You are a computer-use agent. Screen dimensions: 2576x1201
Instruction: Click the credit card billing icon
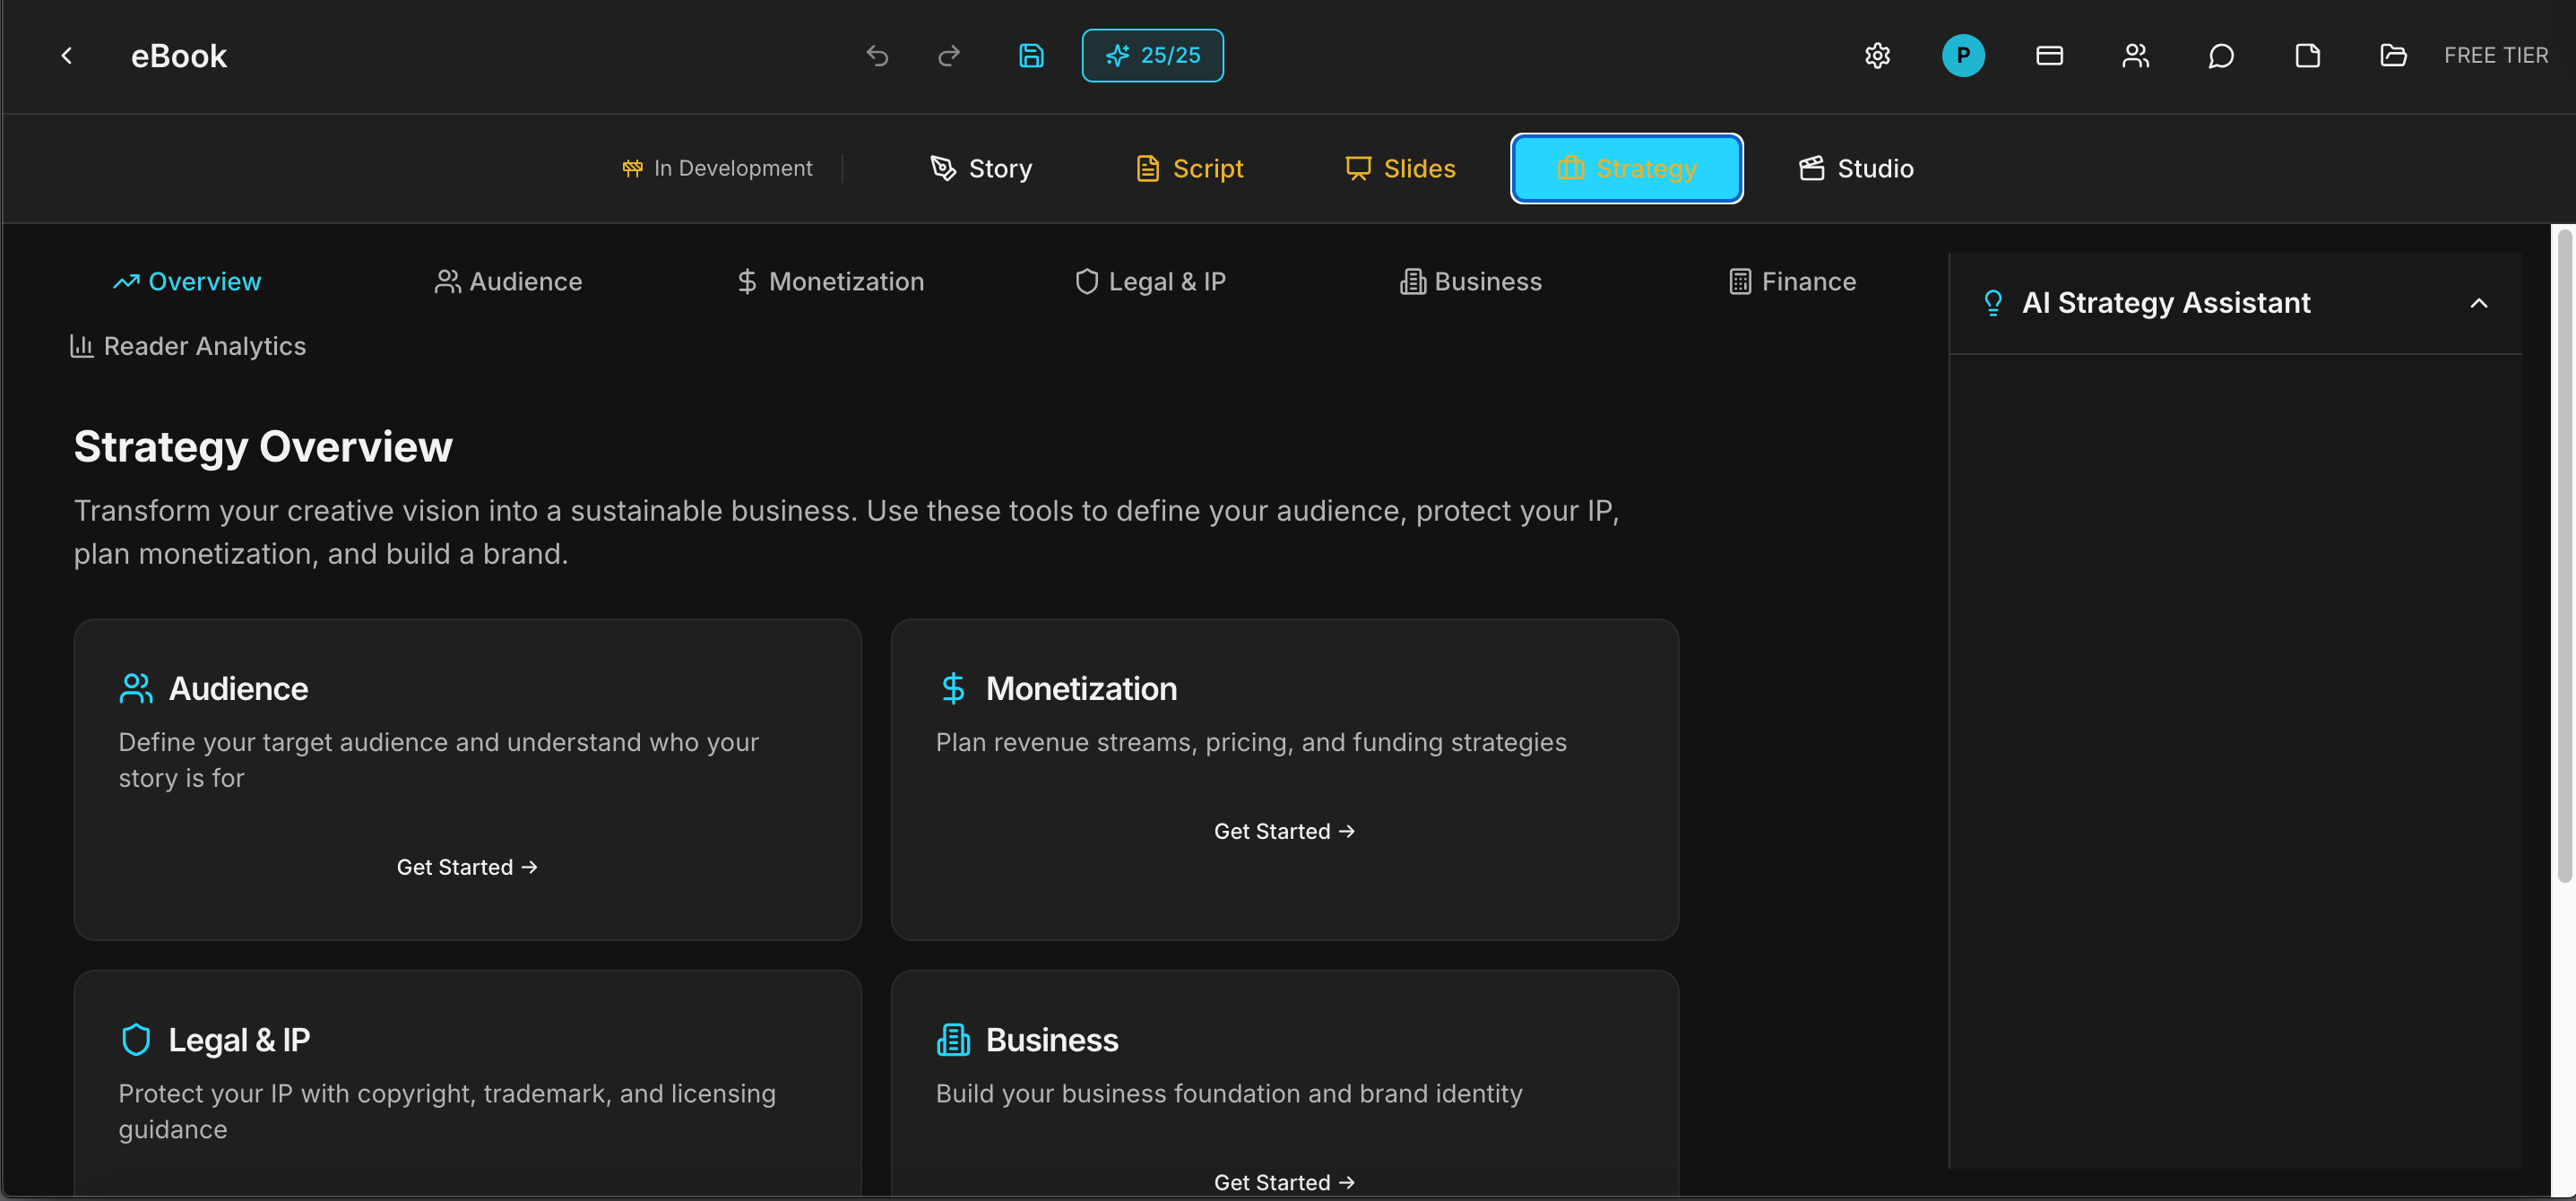pos(2049,56)
